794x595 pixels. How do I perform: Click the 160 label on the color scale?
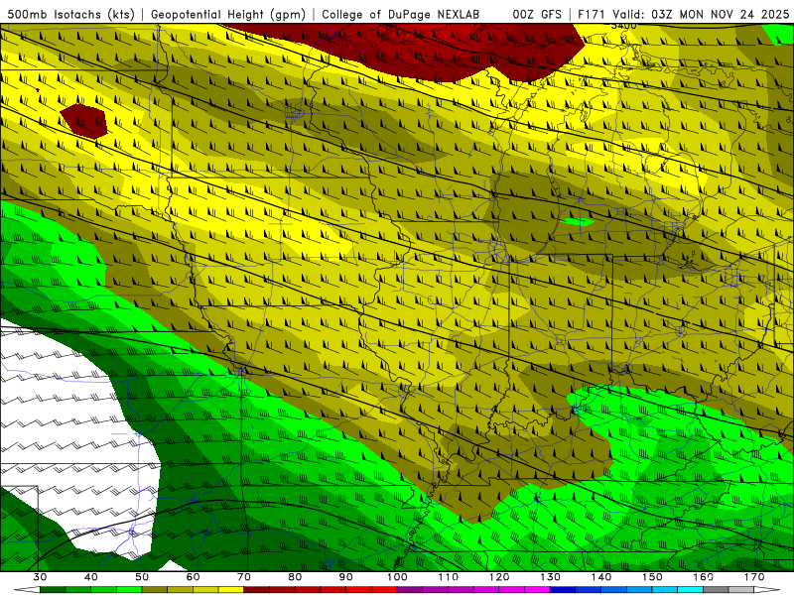704,577
